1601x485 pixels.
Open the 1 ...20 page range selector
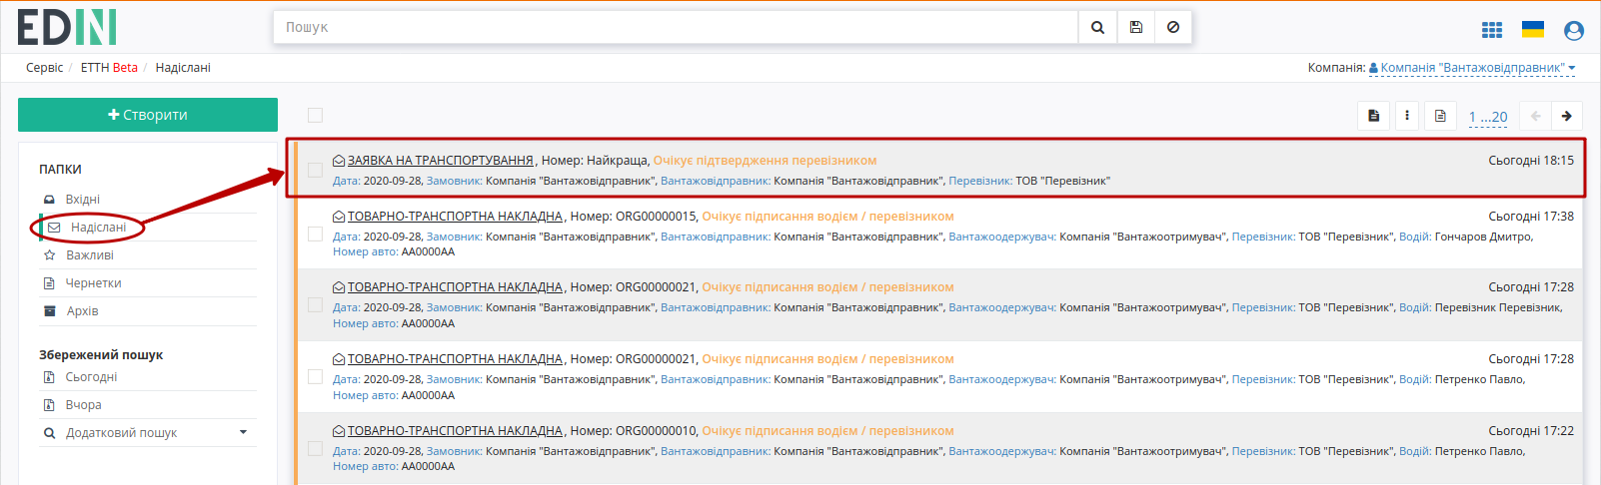(x=1488, y=117)
